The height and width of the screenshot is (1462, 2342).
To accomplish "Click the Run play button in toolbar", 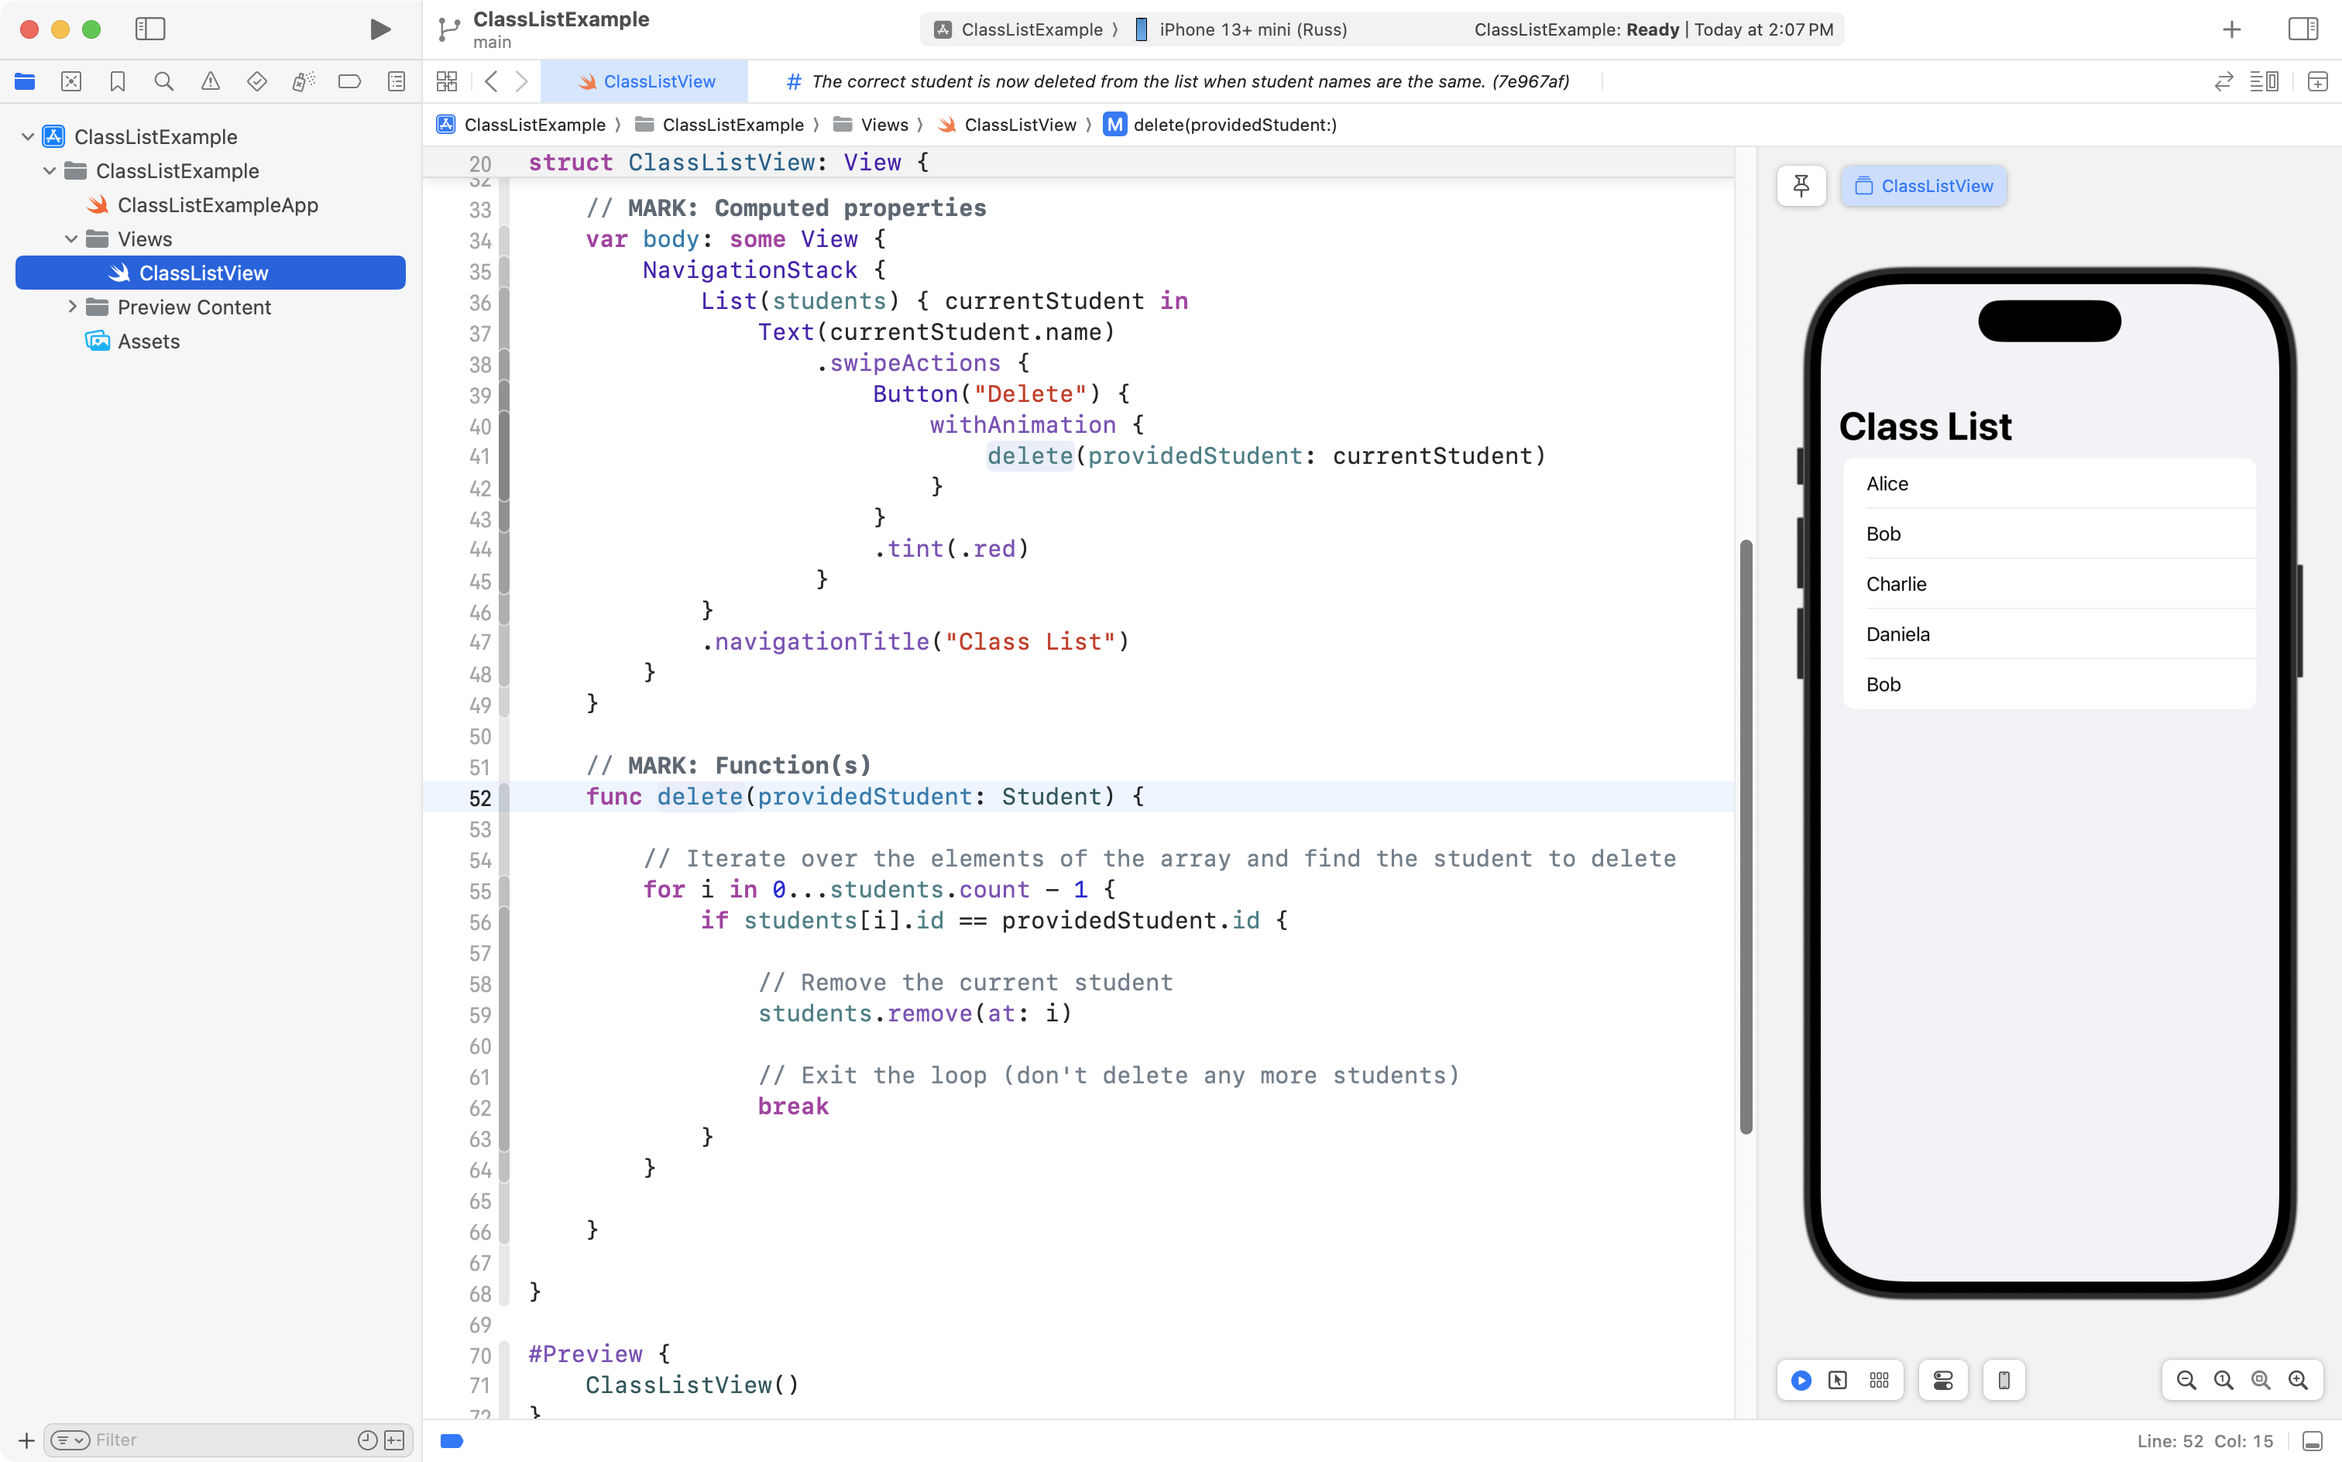I will (380, 29).
